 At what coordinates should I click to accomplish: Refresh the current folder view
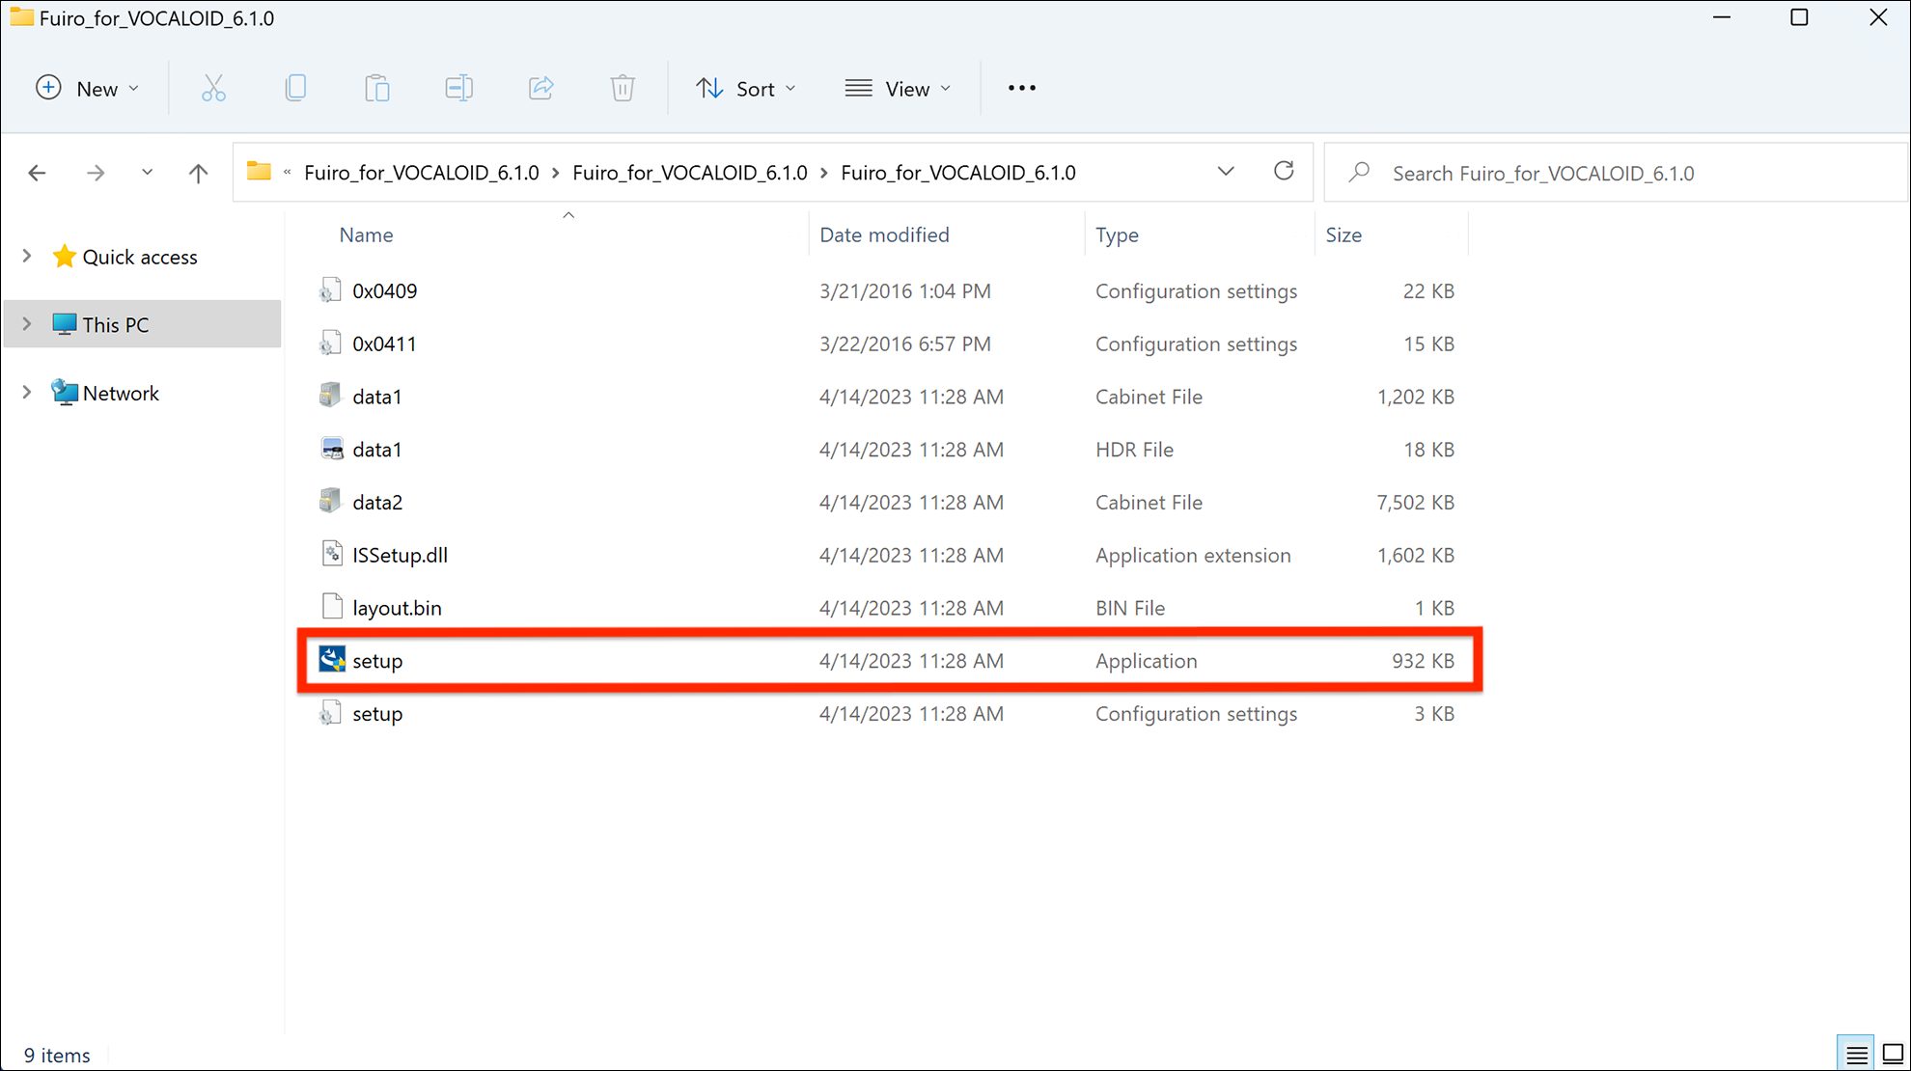coord(1285,171)
